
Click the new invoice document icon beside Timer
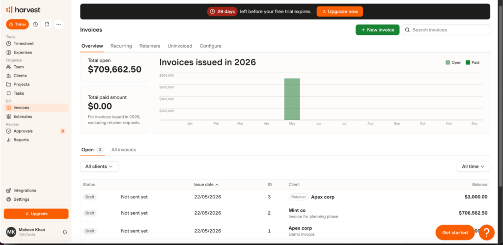pos(47,25)
